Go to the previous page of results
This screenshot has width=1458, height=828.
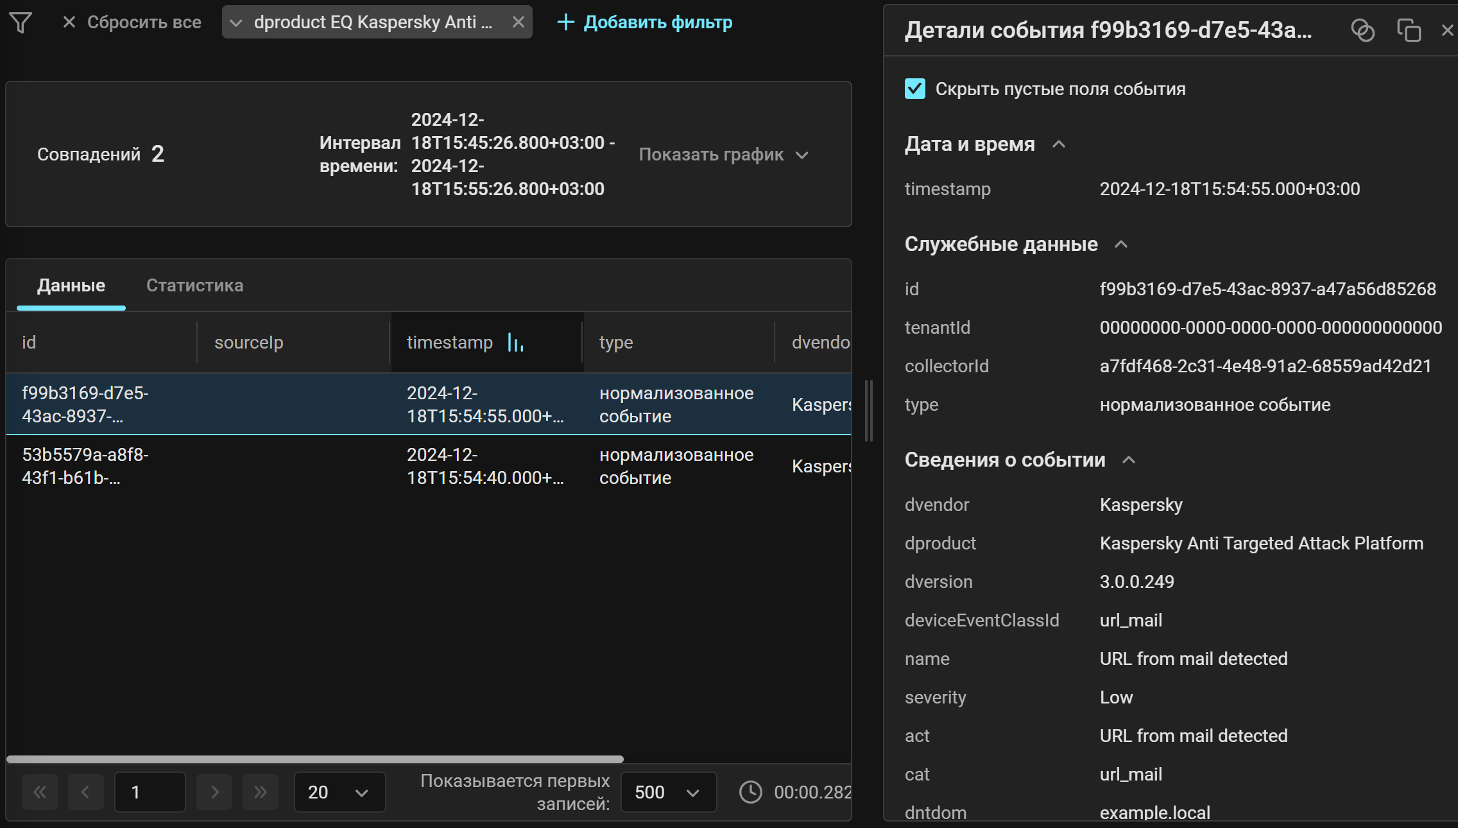(x=86, y=792)
